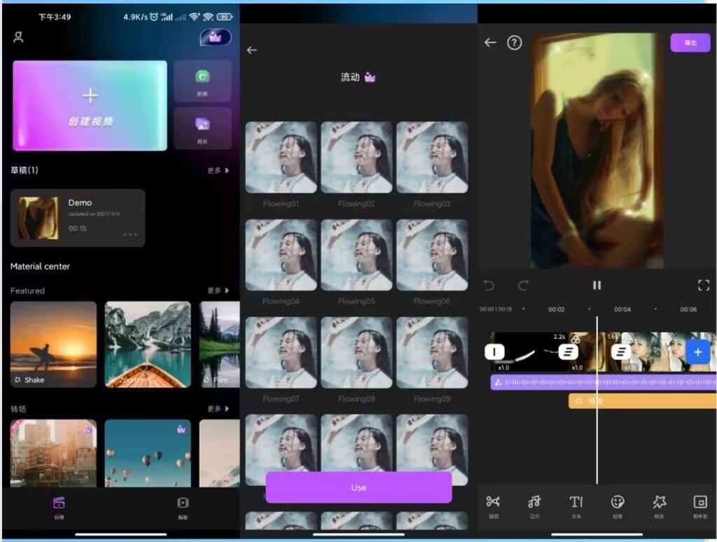
Task: Pause the video playback
Action: (x=597, y=285)
